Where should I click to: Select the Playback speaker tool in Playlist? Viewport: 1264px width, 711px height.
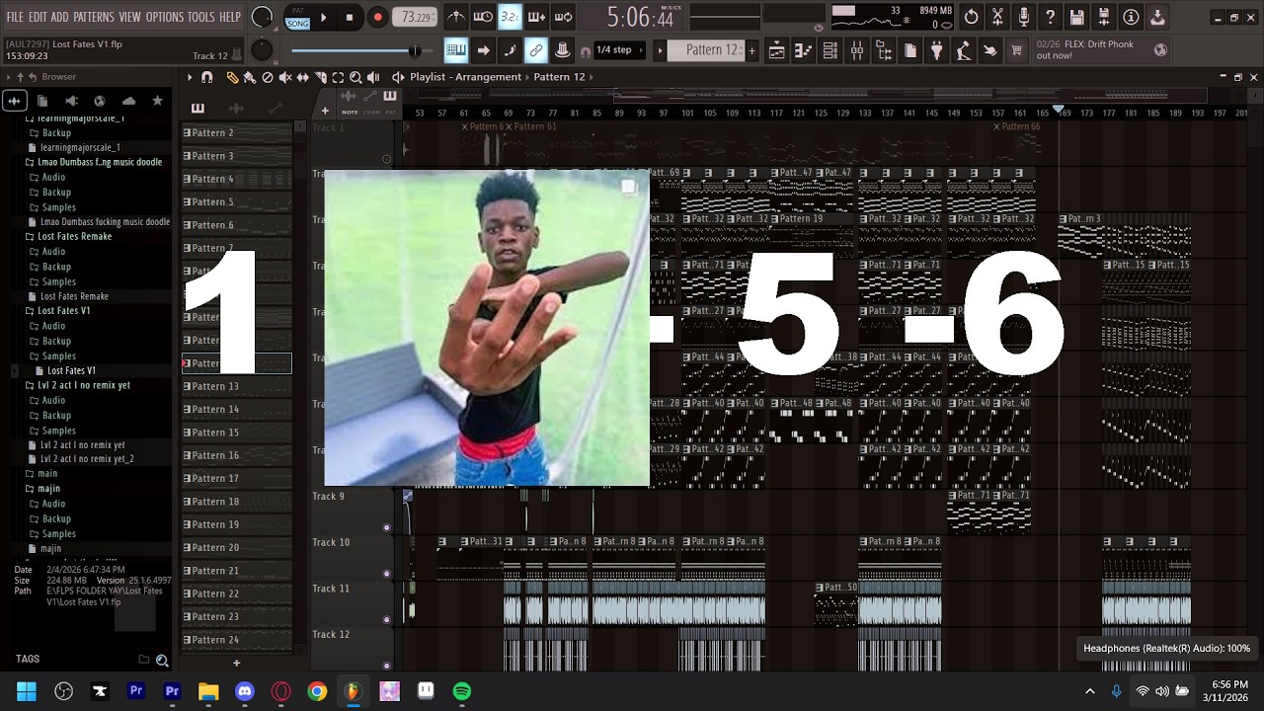click(x=373, y=77)
